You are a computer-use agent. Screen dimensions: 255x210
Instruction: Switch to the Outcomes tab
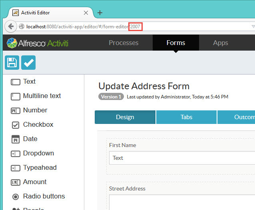pos(236,117)
